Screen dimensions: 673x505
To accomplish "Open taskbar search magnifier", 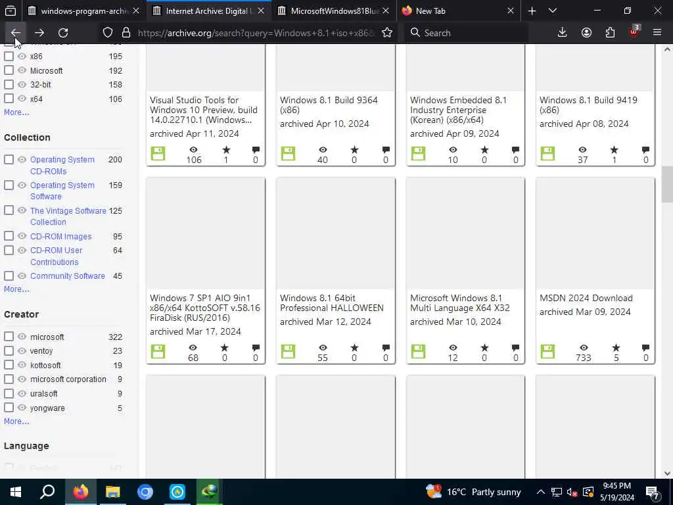I will pos(47,492).
